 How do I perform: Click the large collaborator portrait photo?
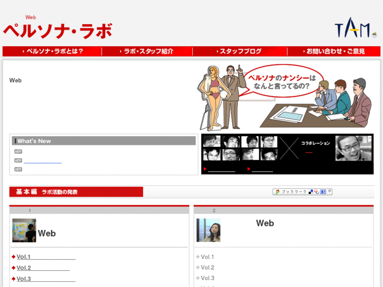tap(353, 149)
